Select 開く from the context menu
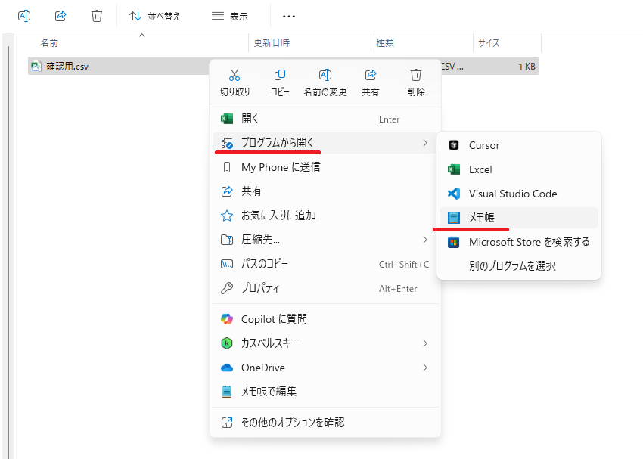643x459 pixels. (254, 119)
